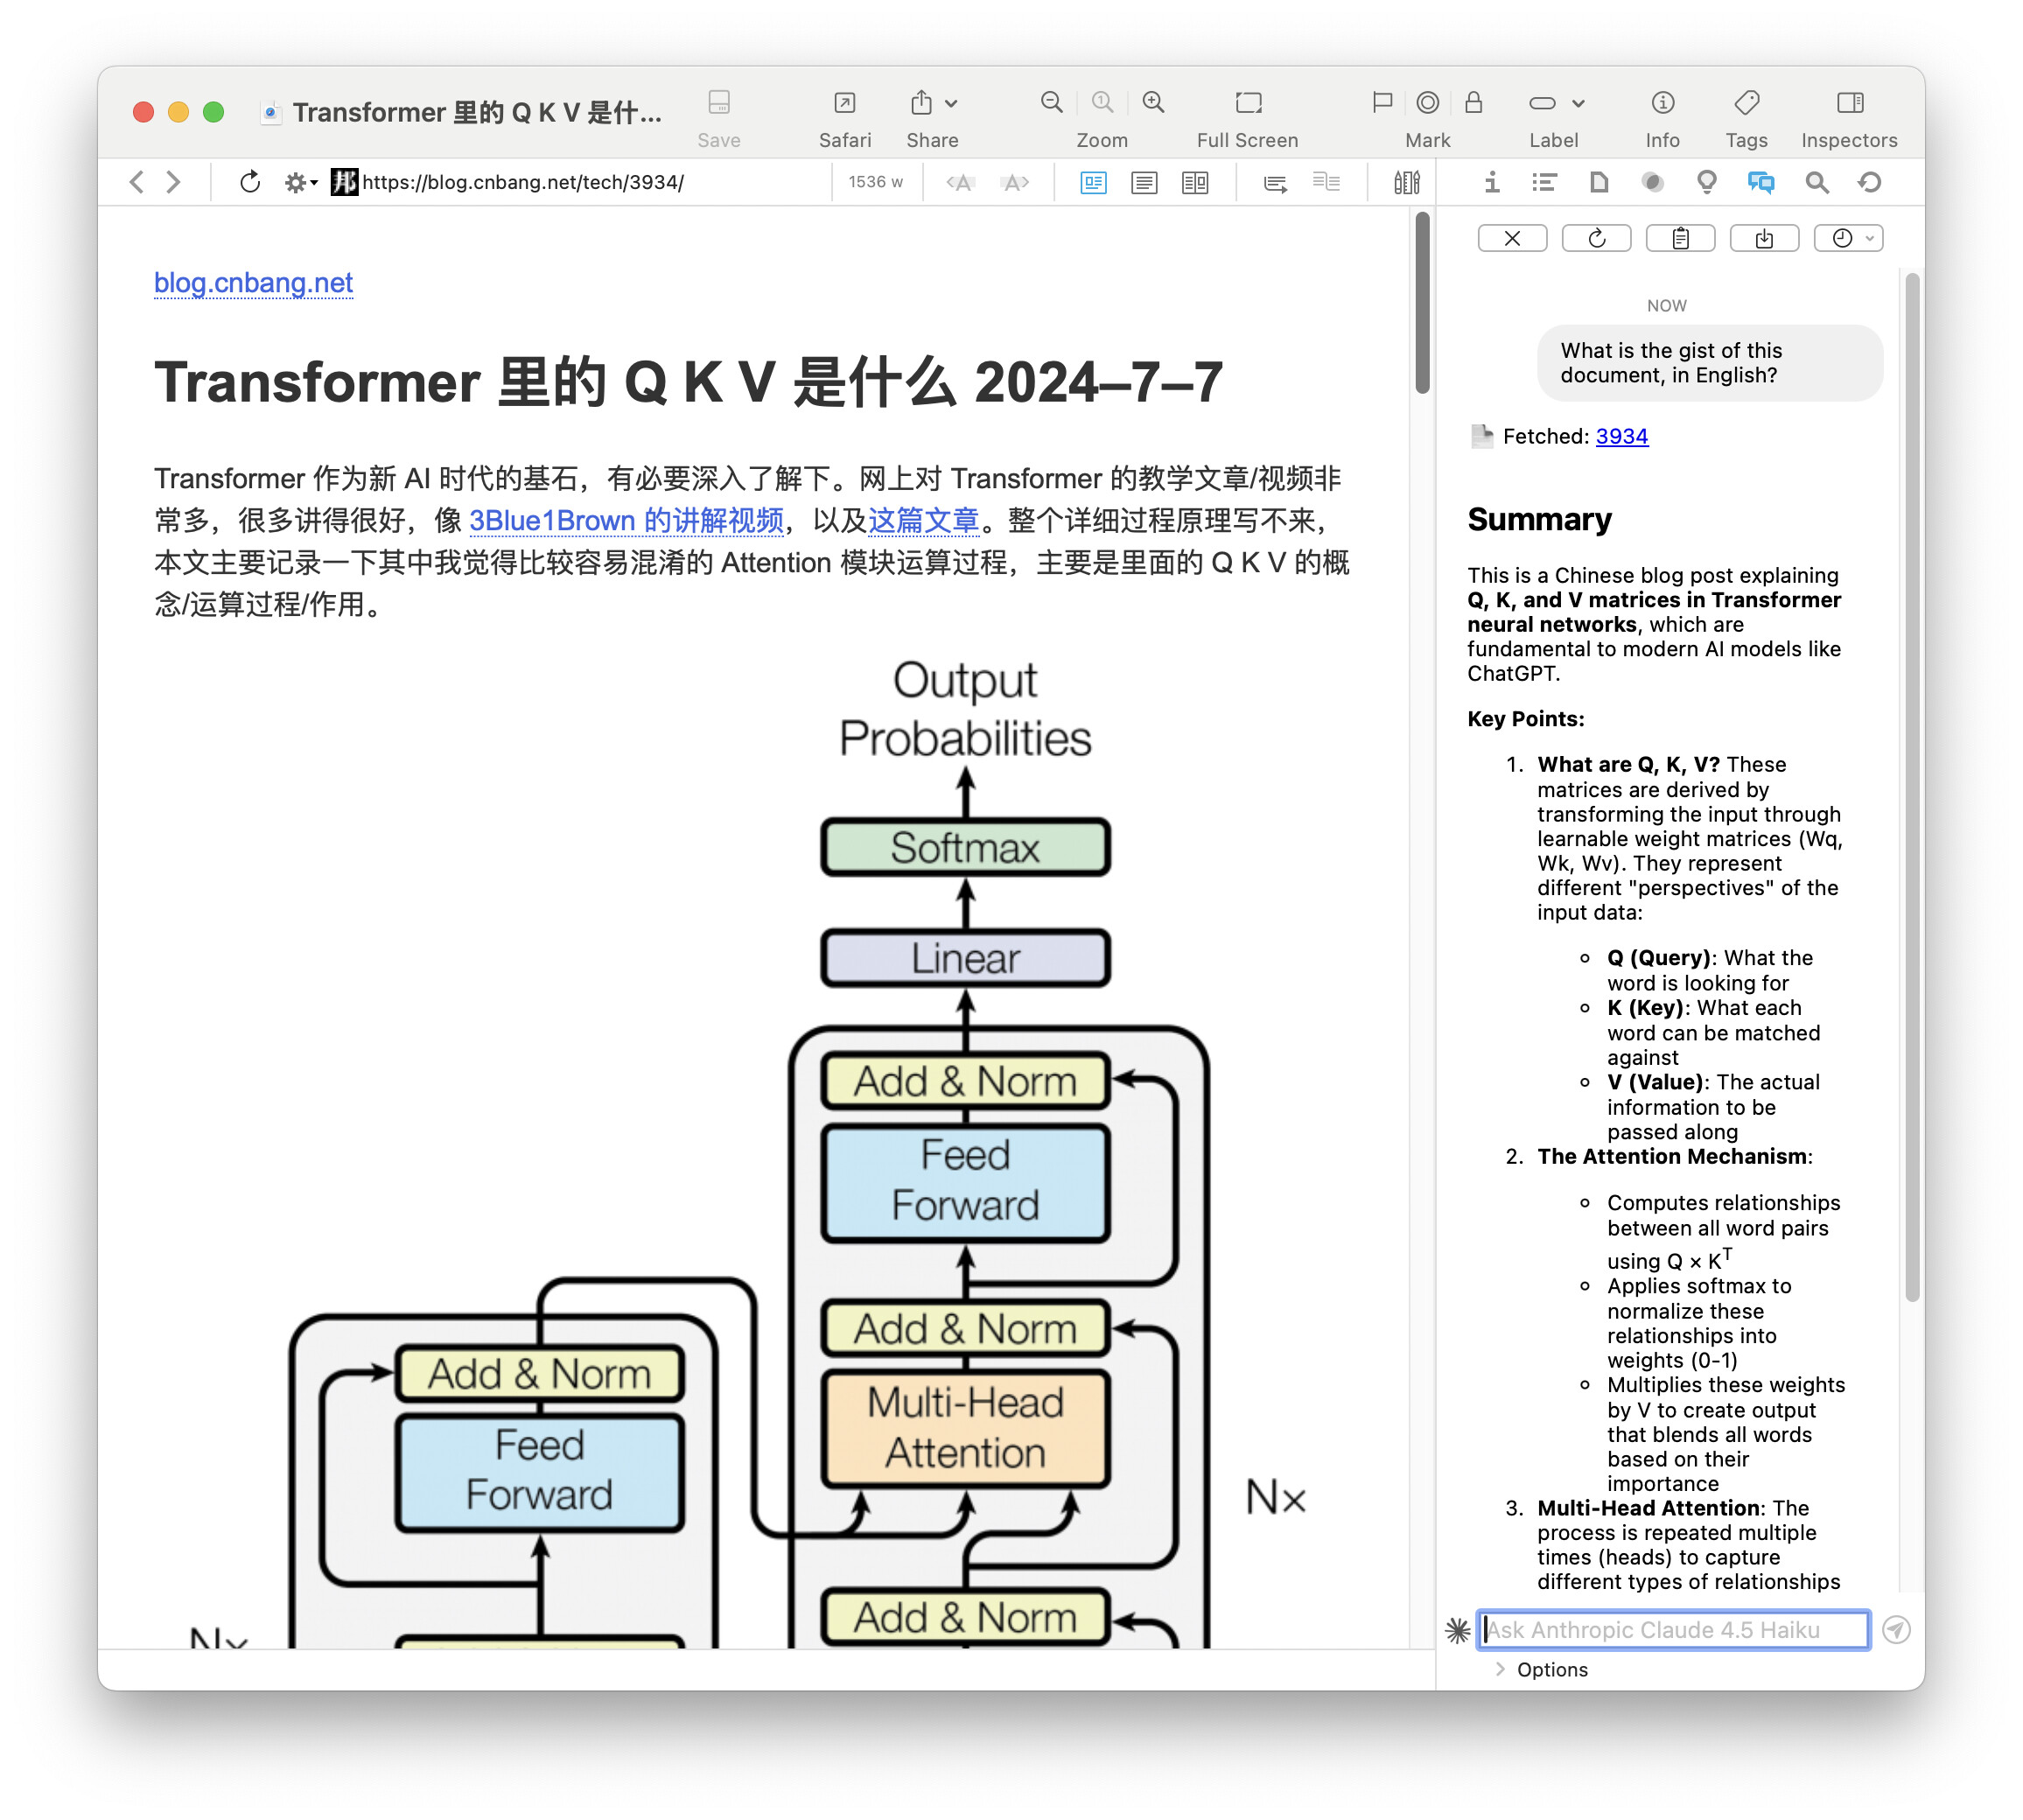Toggle the unread circle Mark icon

pyautogui.click(x=1427, y=103)
